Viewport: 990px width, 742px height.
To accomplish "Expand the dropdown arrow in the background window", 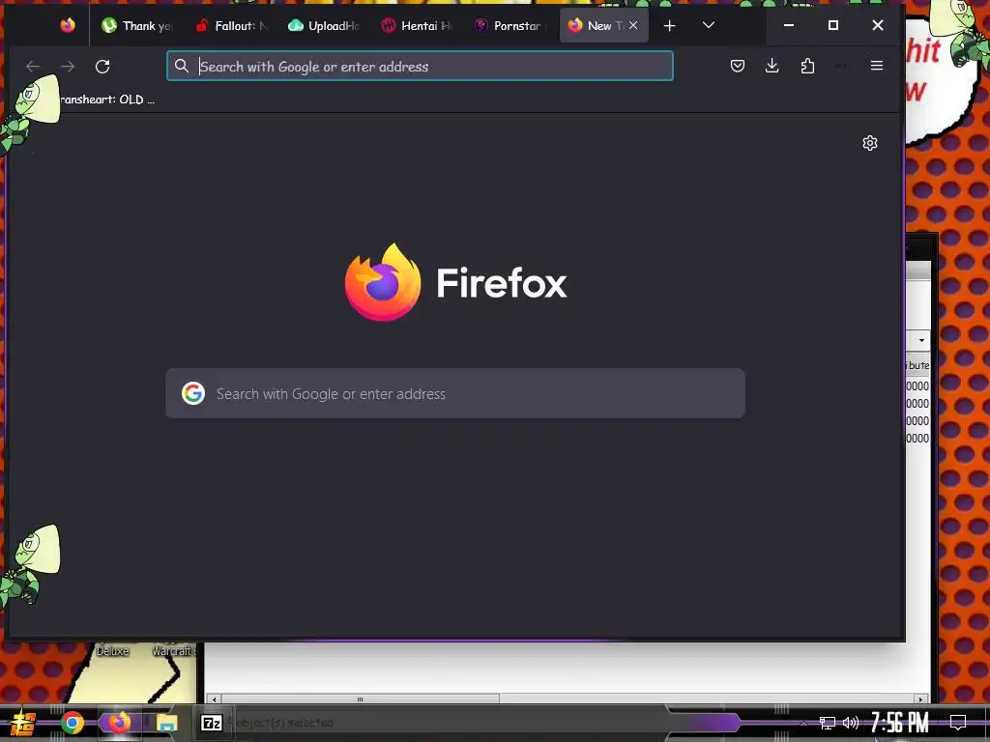I will [x=921, y=340].
